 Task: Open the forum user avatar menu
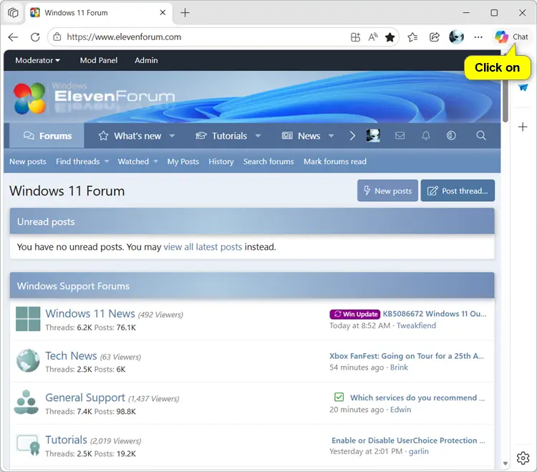tap(373, 135)
